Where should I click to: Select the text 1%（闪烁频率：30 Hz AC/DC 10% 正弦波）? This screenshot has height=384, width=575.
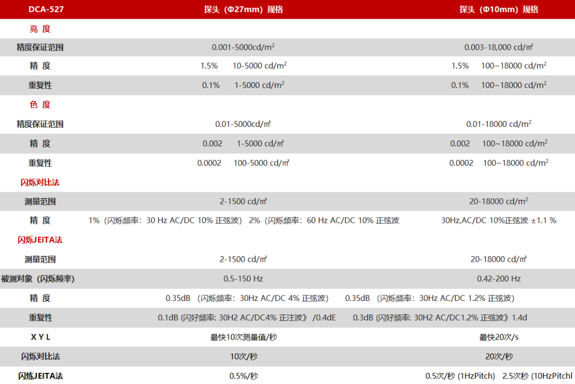point(165,220)
